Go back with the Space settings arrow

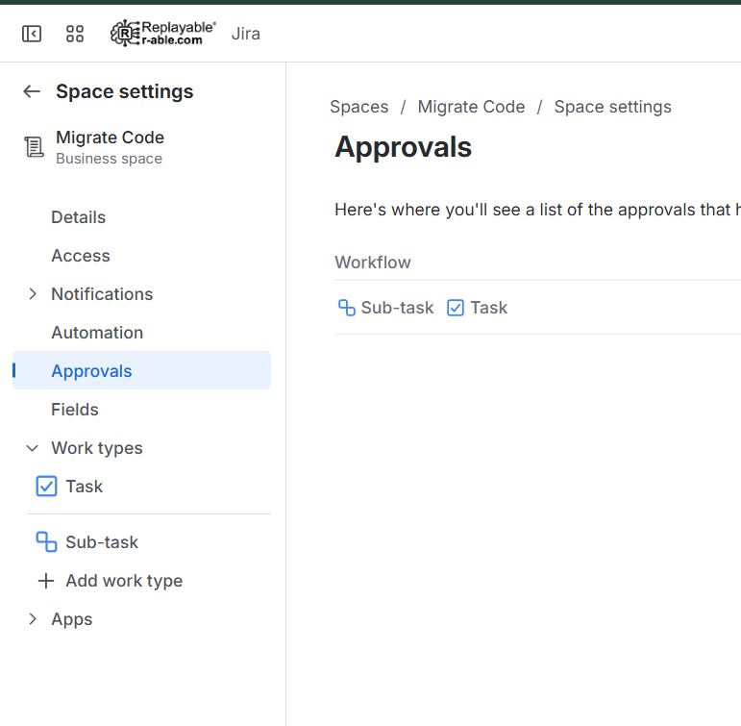click(x=32, y=91)
